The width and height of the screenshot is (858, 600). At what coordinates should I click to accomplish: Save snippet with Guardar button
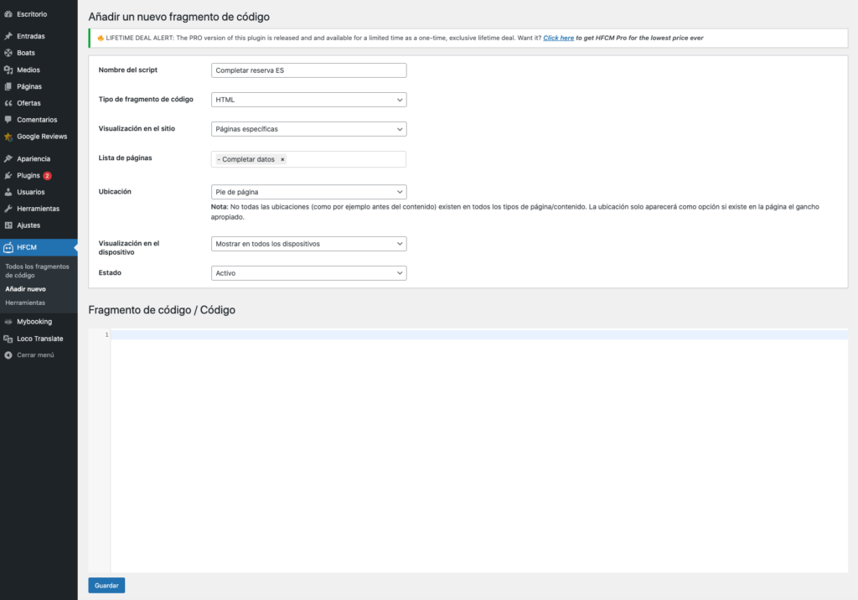[x=106, y=585]
